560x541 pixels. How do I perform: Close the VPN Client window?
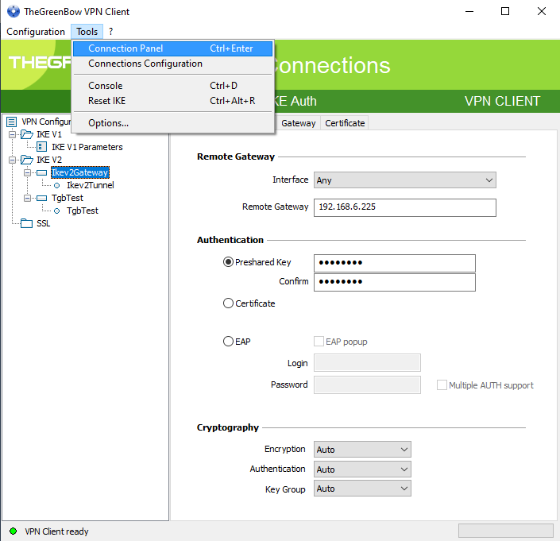click(542, 11)
